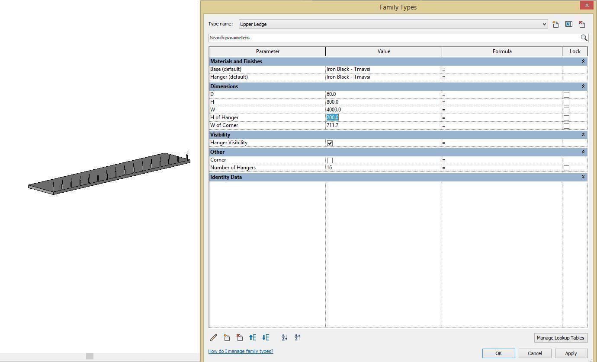597x362 pixels.
Task: Toggle lock checkbox for W of Corner
Action: 566,126
